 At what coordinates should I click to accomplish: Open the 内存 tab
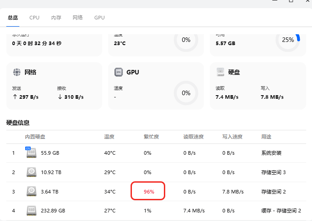[x=56, y=18]
